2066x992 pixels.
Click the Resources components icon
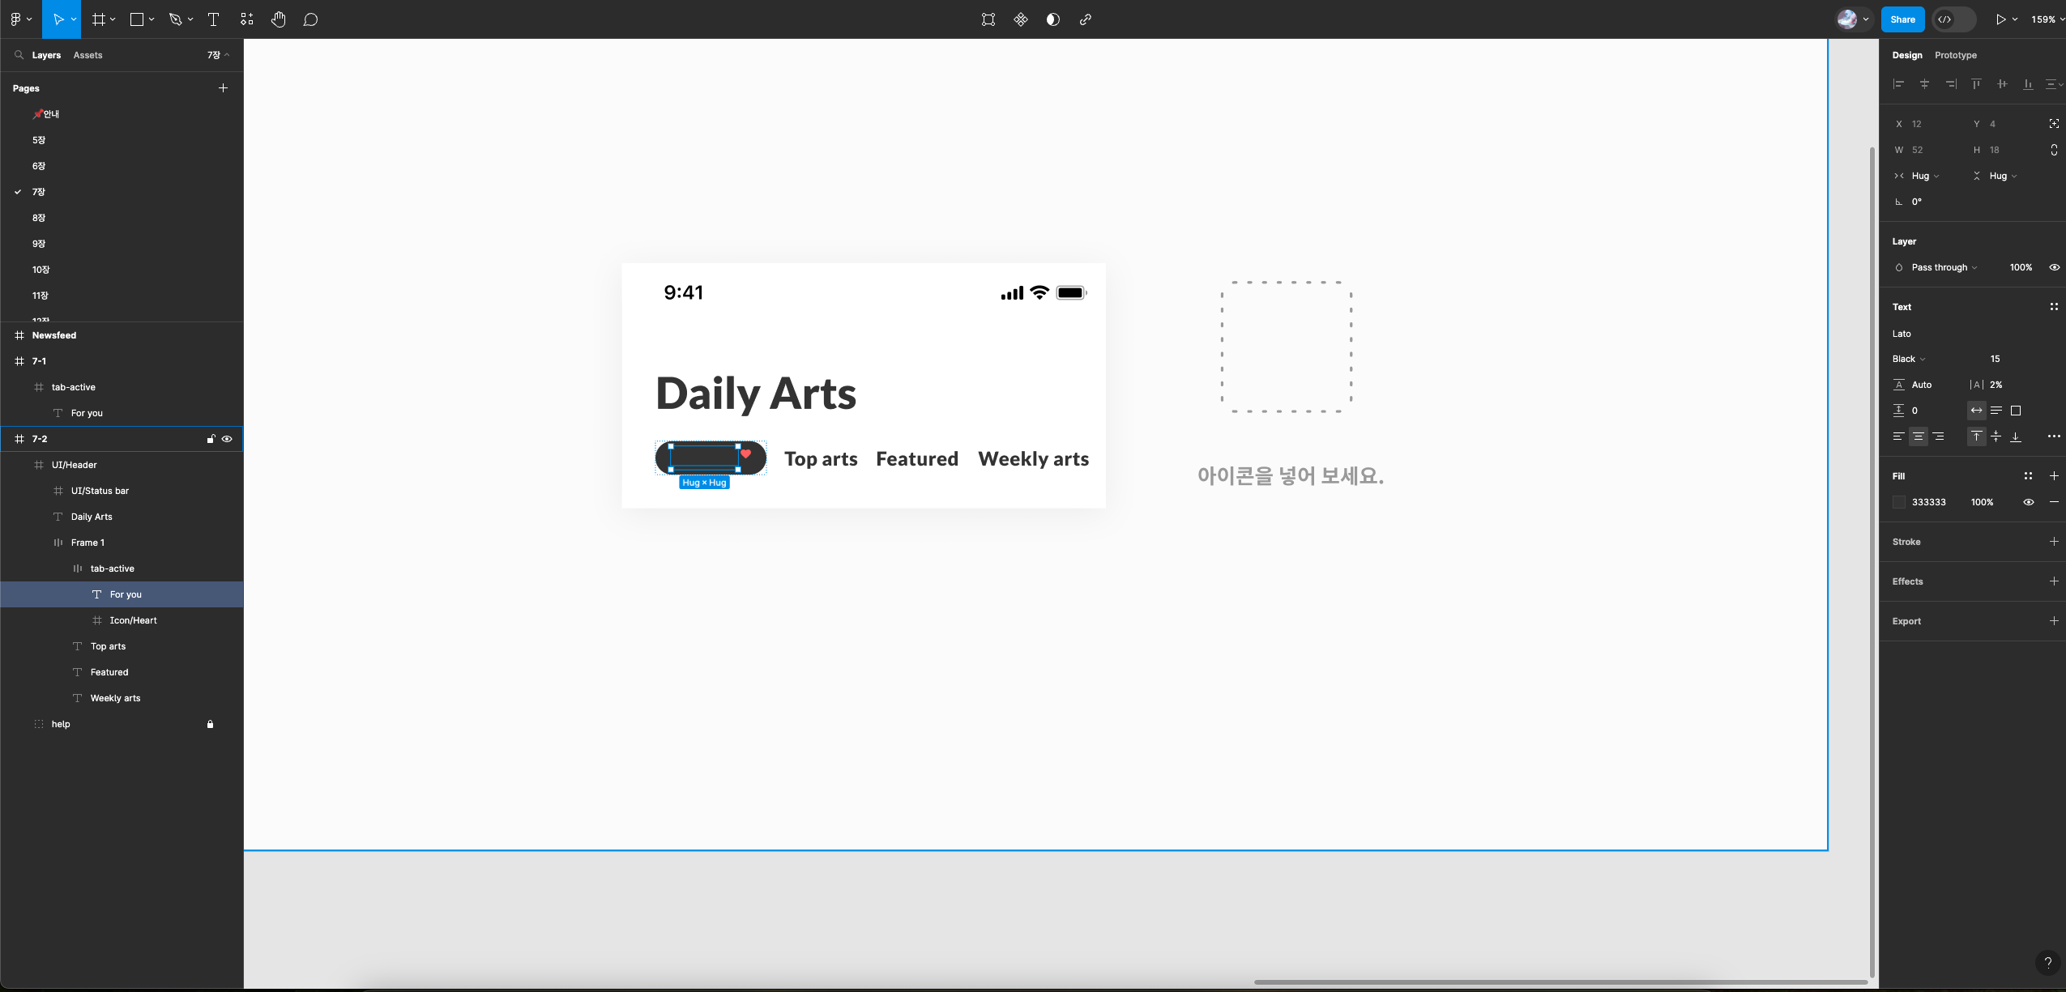[247, 19]
